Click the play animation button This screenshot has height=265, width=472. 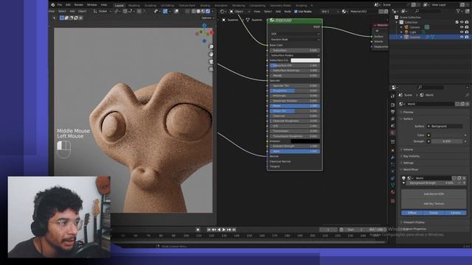[223, 230]
